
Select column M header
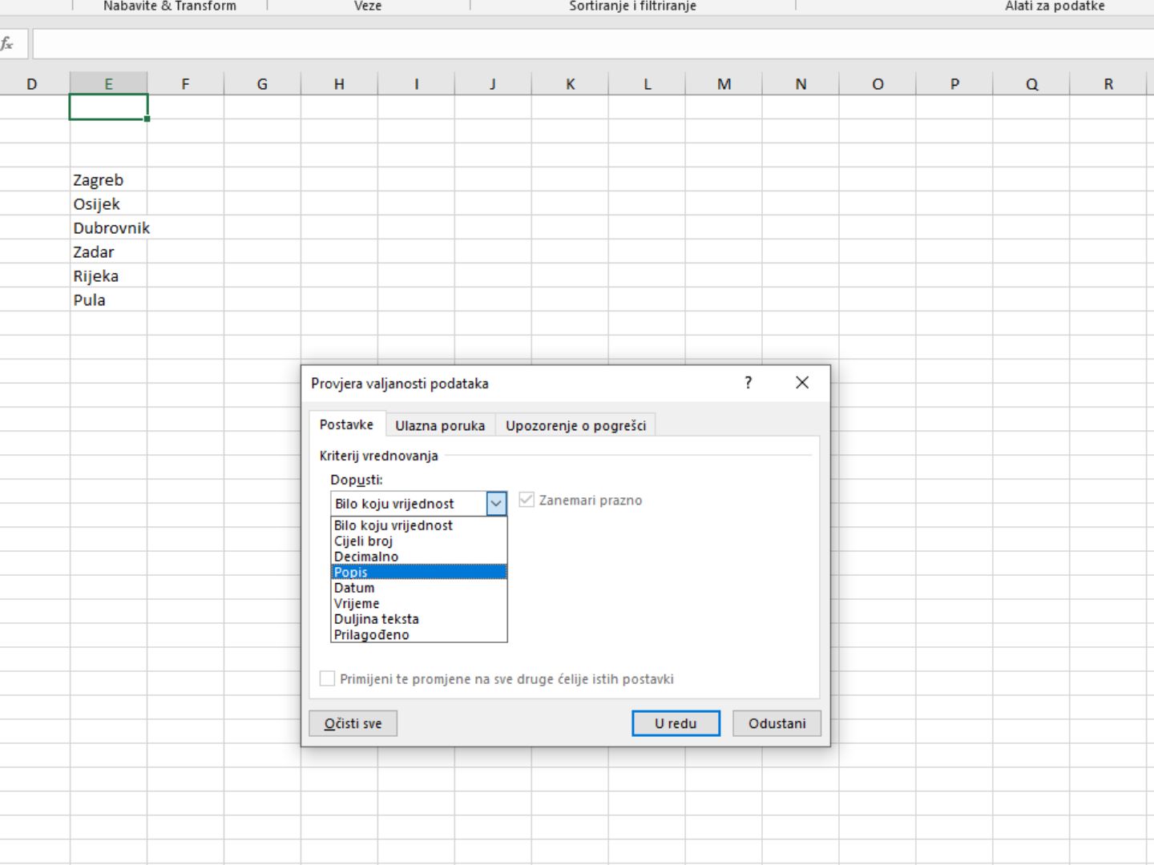724,83
